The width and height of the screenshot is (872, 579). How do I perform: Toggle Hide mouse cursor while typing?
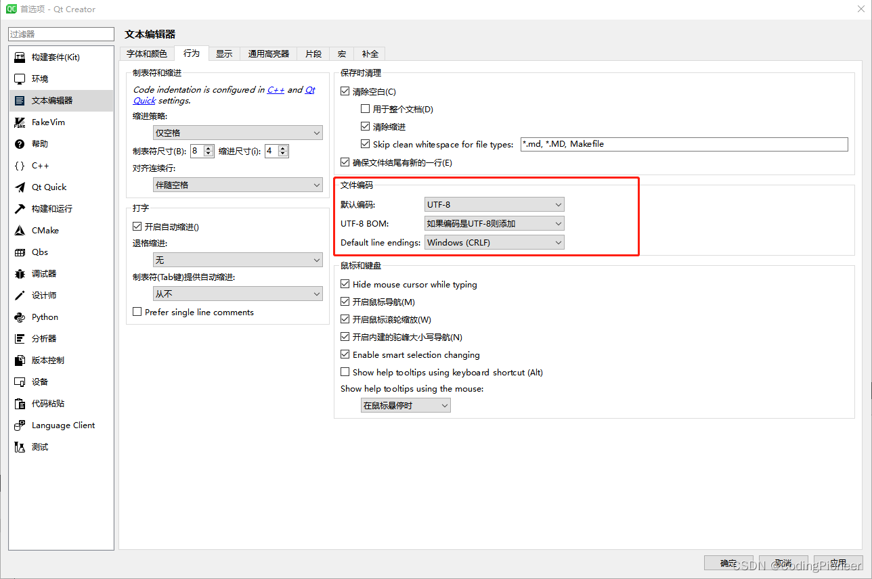point(345,284)
